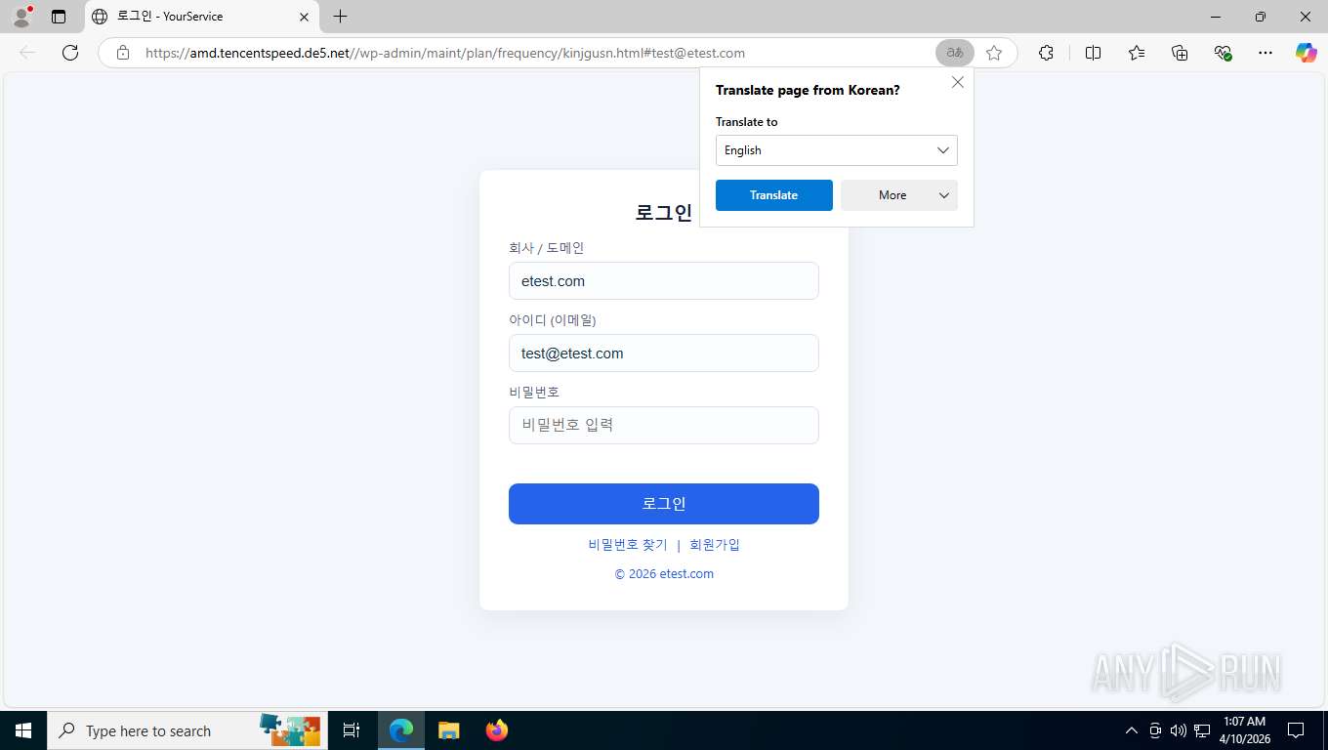This screenshot has height=750, width=1328.
Task: Restore down the browser window
Action: pos(1261,17)
